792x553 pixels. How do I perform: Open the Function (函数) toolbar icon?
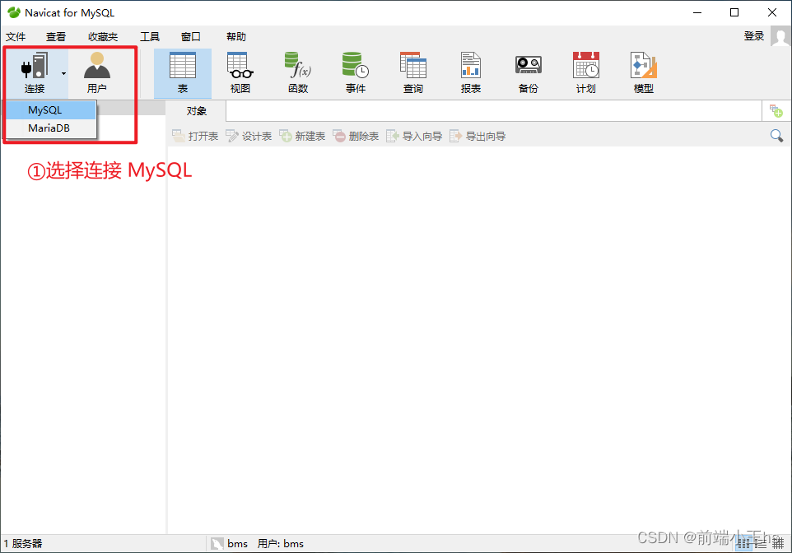click(x=298, y=73)
